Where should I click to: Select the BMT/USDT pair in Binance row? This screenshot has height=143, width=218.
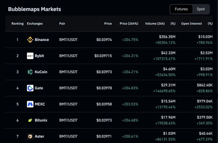(x=68, y=40)
